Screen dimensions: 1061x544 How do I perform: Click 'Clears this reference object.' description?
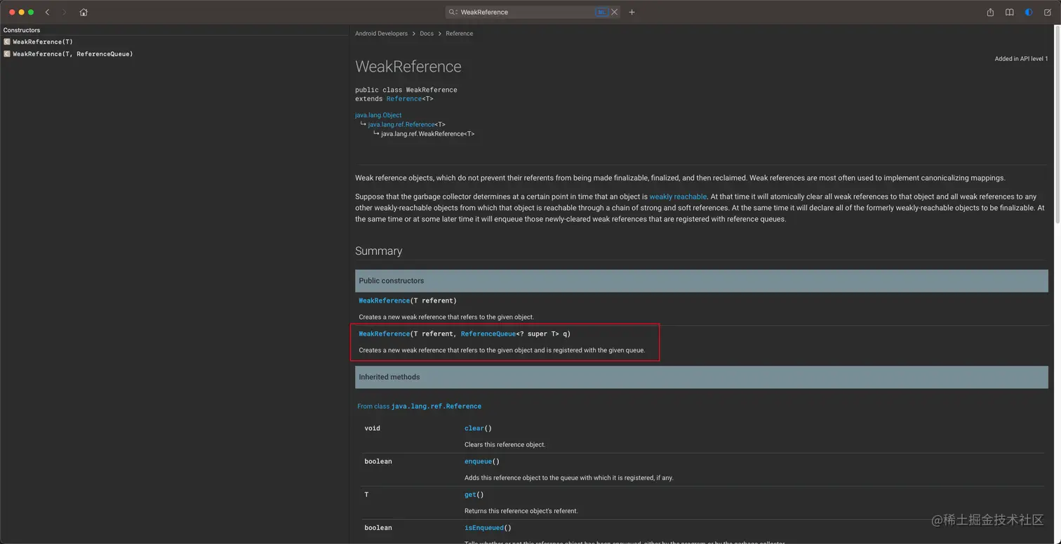point(505,445)
